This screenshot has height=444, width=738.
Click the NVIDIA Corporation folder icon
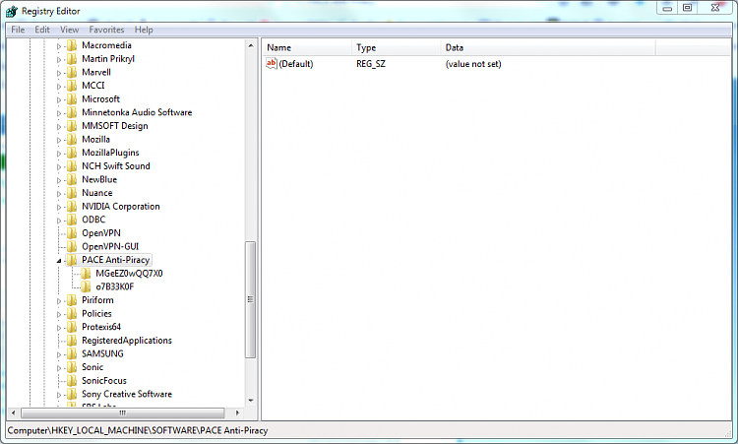click(x=72, y=207)
